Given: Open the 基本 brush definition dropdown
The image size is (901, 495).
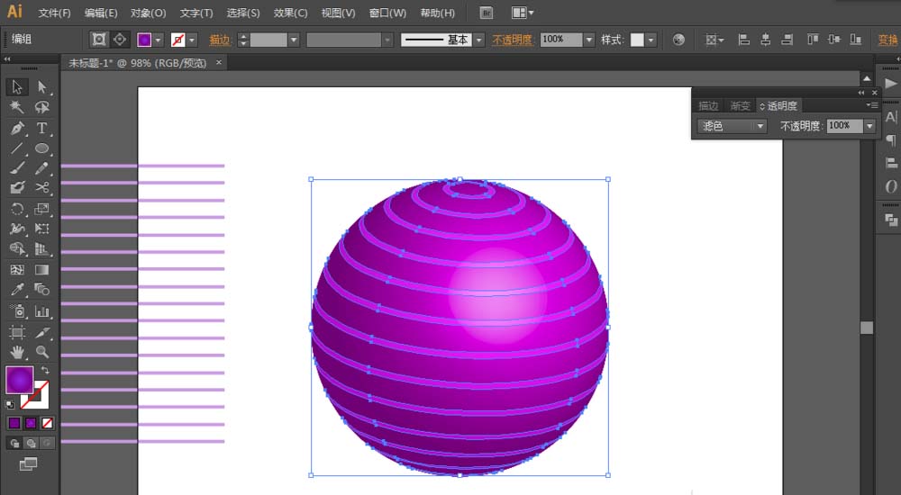Looking at the screenshot, I should point(478,40).
